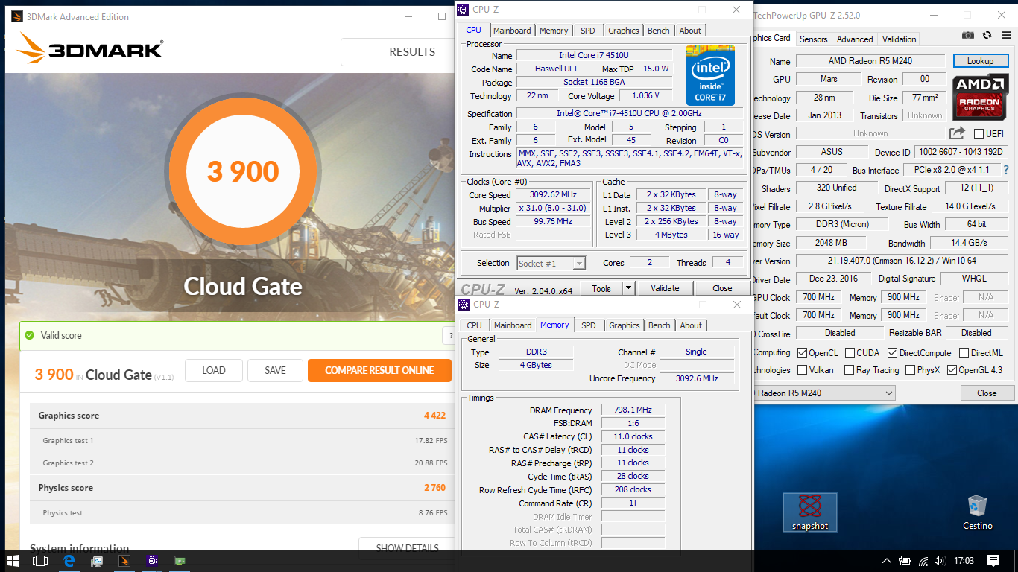Click the green Valid score checkmark icon
This screenshot has width=1018, height=572.
(x=30, y=335)
